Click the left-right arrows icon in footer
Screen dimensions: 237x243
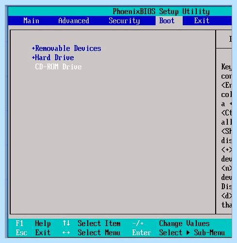click(66, 233)
